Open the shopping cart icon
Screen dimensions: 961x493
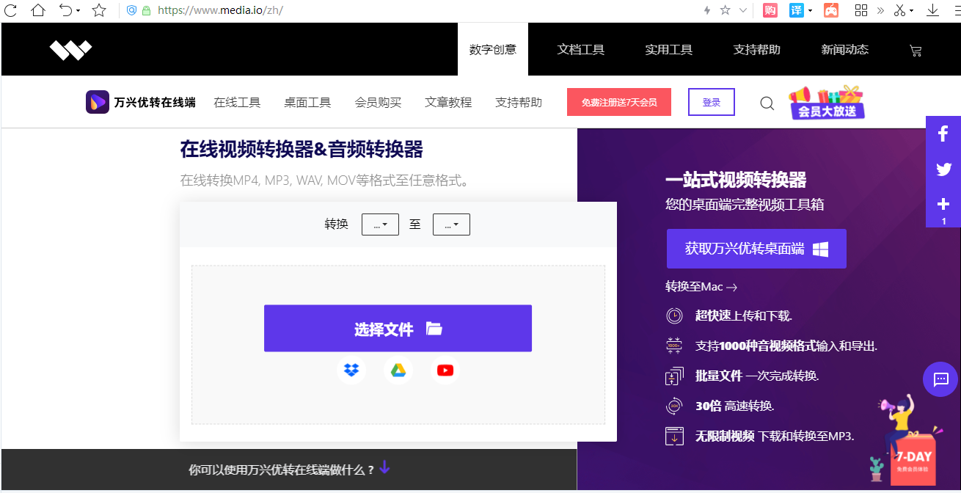click(x=915, y=49)
